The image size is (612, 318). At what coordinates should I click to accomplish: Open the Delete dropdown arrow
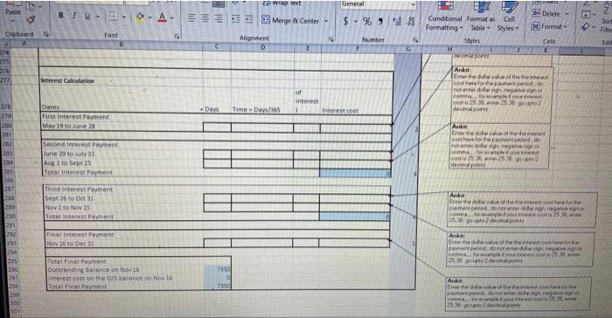point(567,14)
